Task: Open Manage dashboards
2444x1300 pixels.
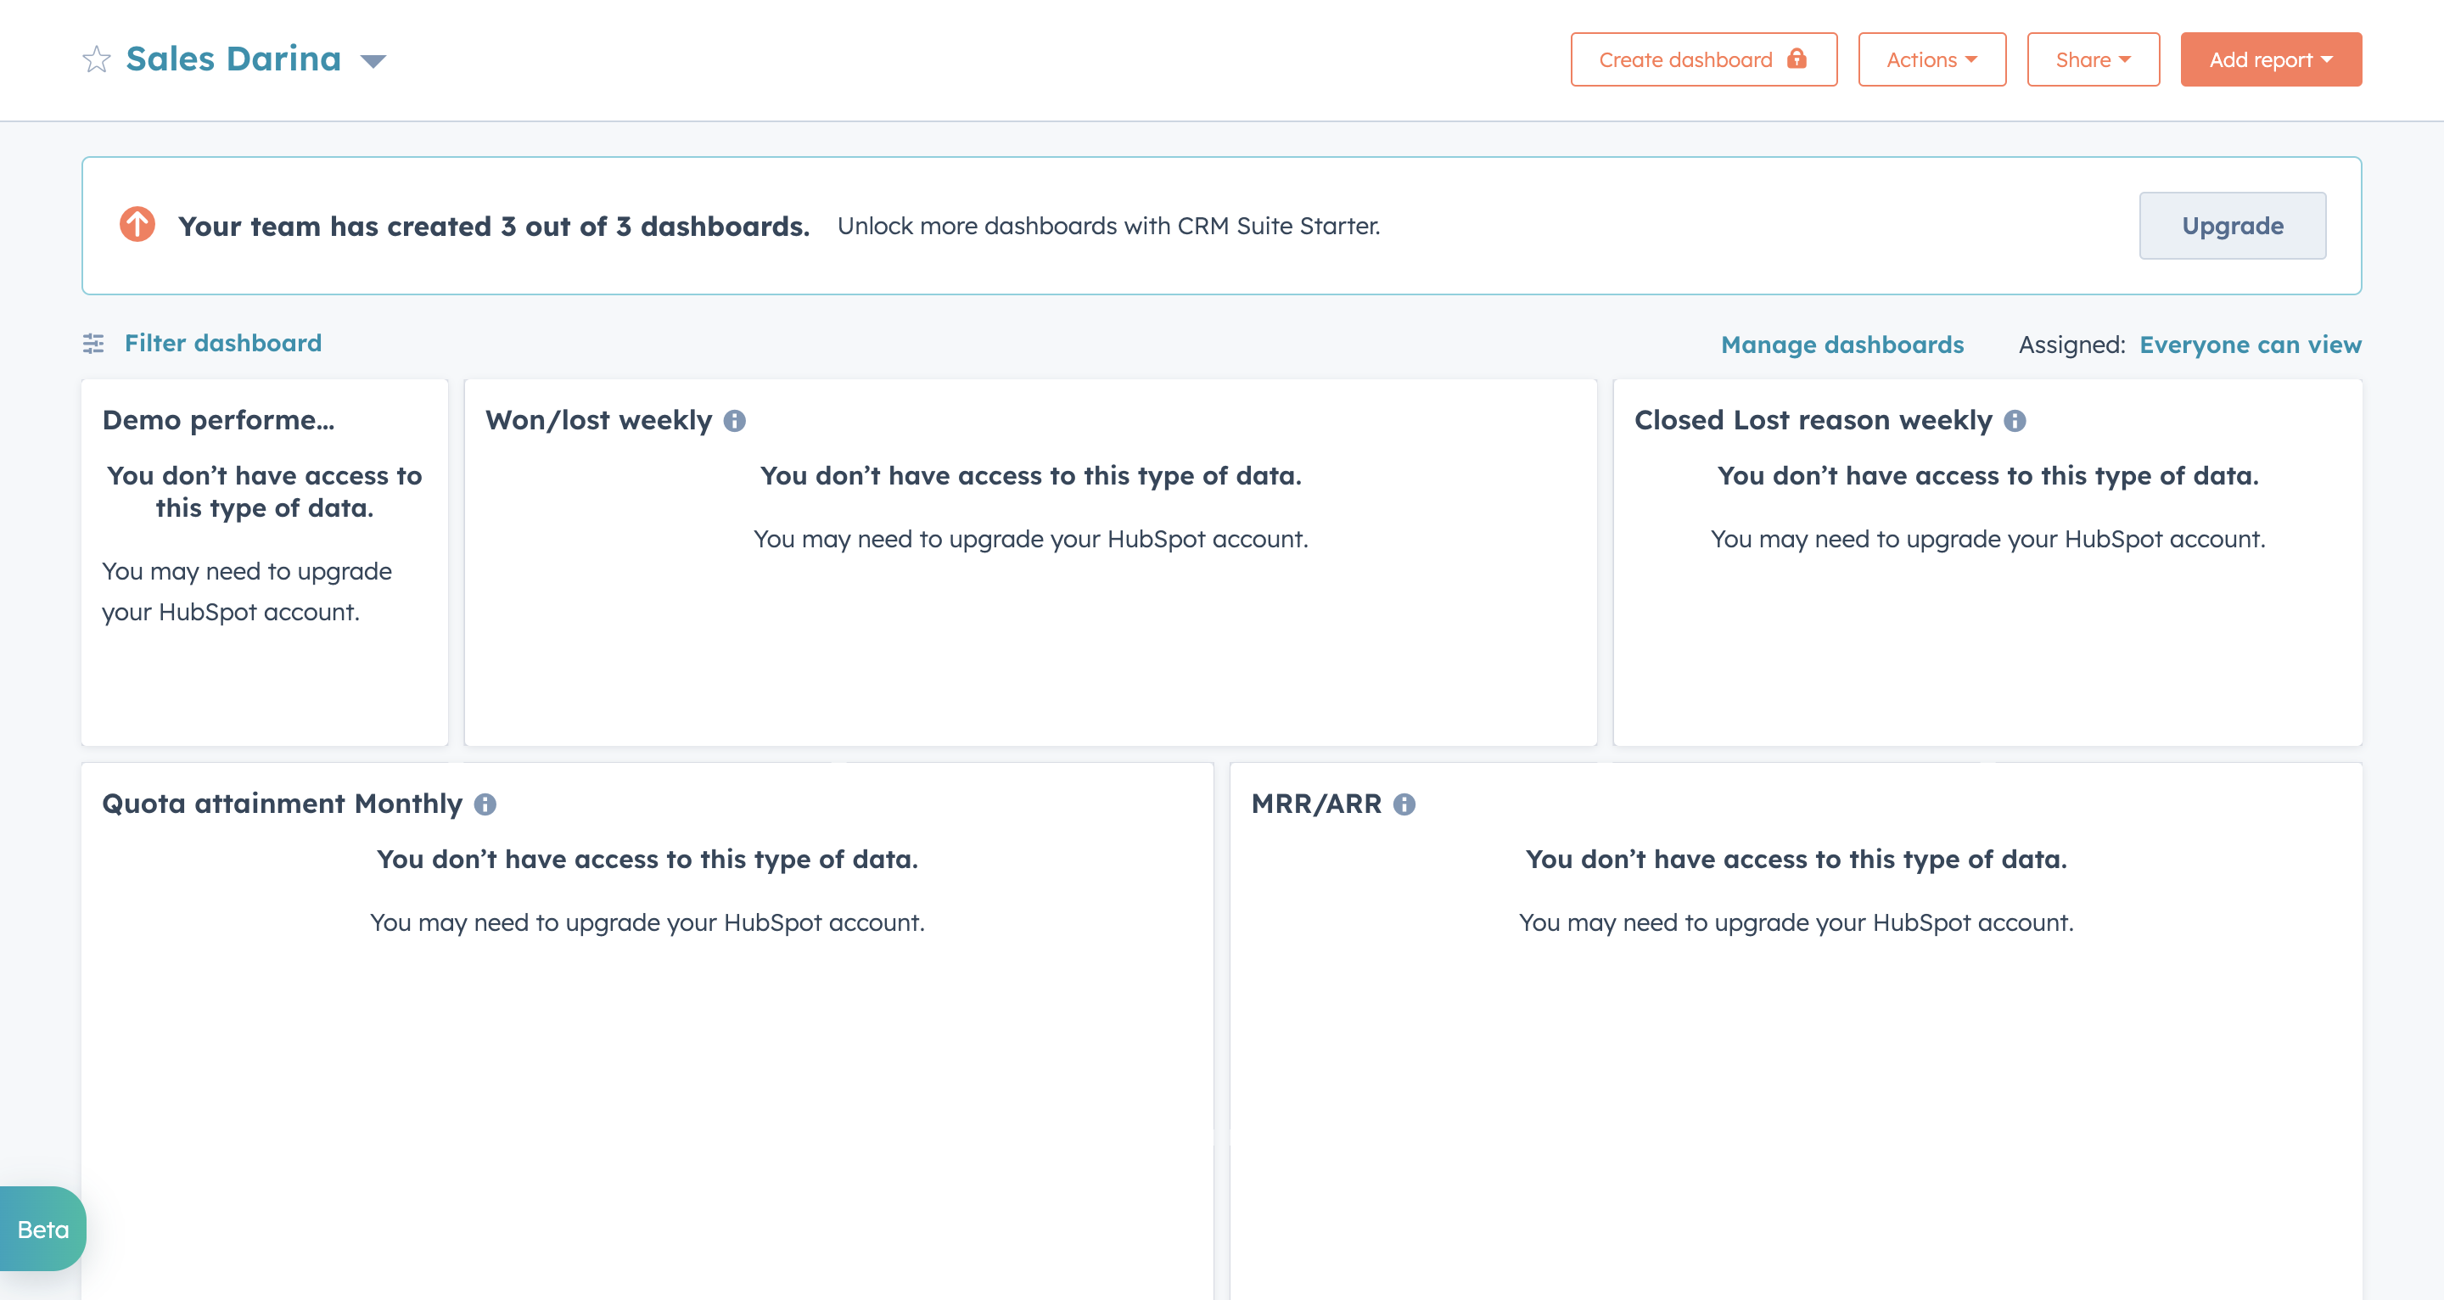Action: click(1842, 345)
